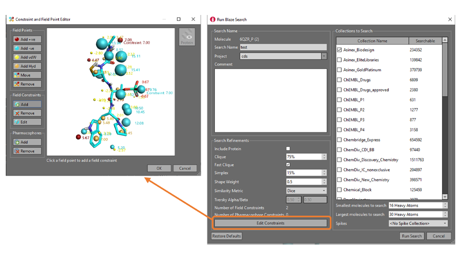The image size is (461, 259).
Task: Maximize the Constraint Editor window
Action: coord(179,19)
